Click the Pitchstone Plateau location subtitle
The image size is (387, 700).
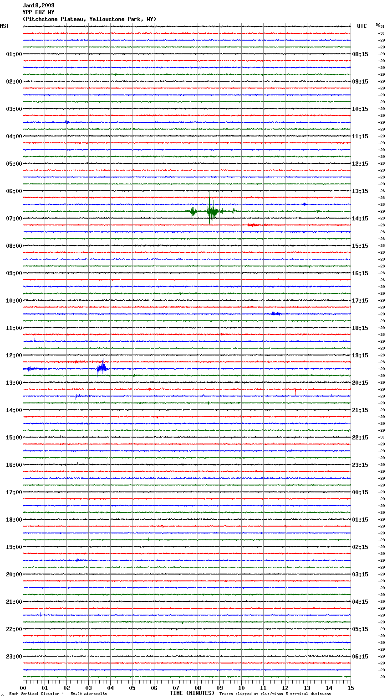click(x=89, y=19)
